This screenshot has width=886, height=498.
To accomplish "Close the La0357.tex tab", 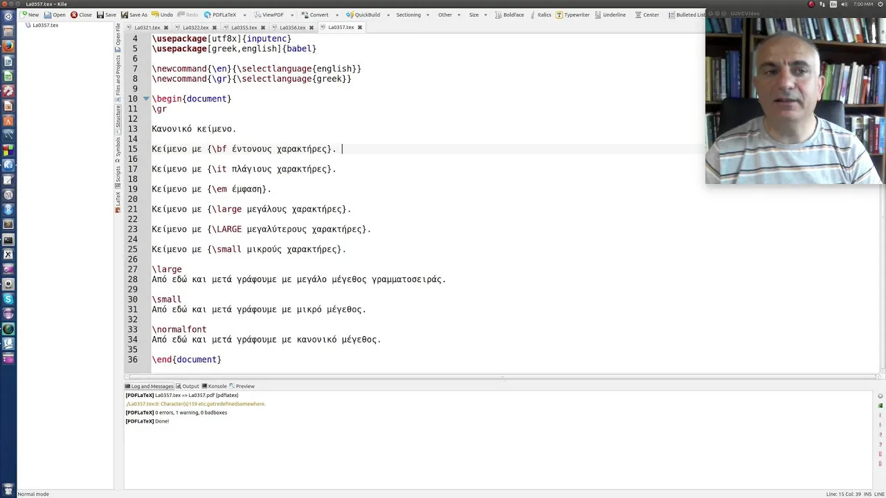I will [x=359, y=28].
